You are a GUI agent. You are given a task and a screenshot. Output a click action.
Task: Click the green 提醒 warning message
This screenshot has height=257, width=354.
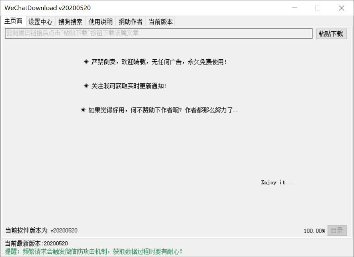94,251
